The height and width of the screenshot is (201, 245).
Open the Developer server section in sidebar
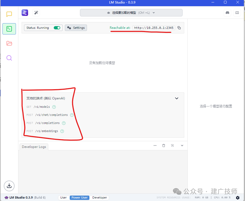click(x=9, y=29)
